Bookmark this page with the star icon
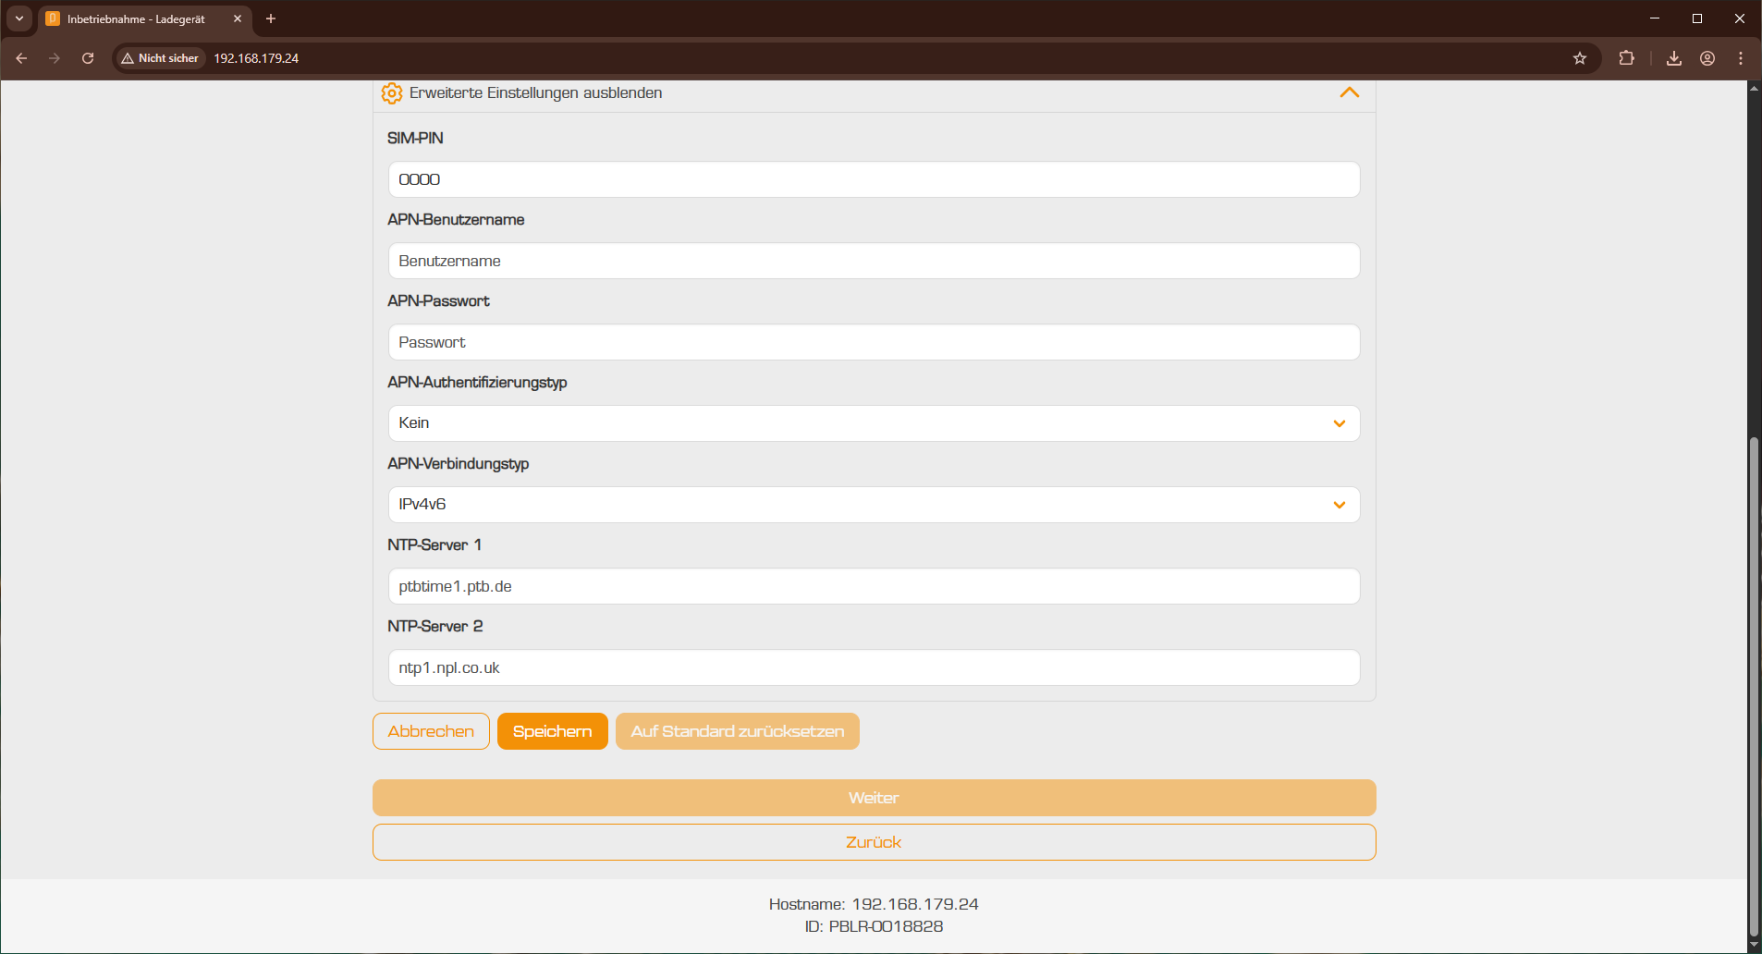1762x954 pixels. click(1580, 58)
